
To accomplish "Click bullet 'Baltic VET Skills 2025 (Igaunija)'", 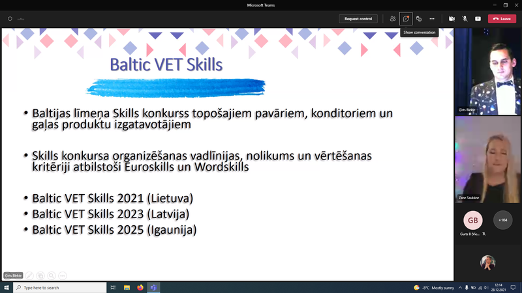I will tap(114, 230).
